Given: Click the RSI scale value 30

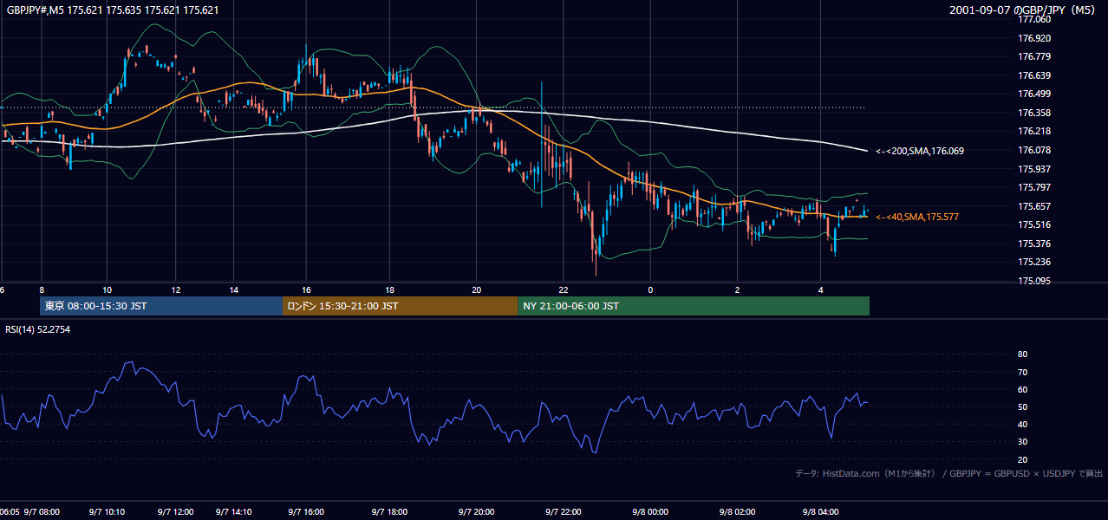Looking at the screenshot, I should (x=1023, y=441).
